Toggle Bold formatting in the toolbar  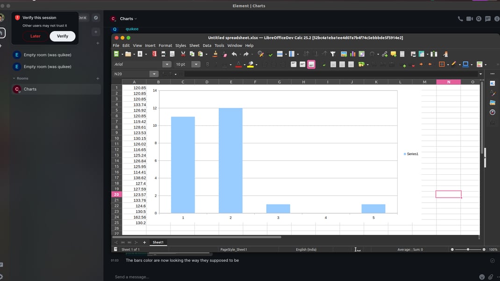207,64
